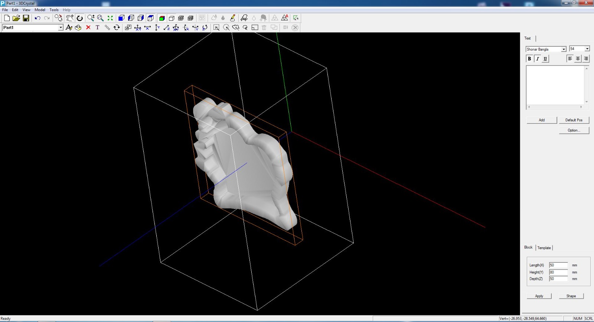Toggle Bold text formatting
This screenshot has height=322, width=594.
529,59
